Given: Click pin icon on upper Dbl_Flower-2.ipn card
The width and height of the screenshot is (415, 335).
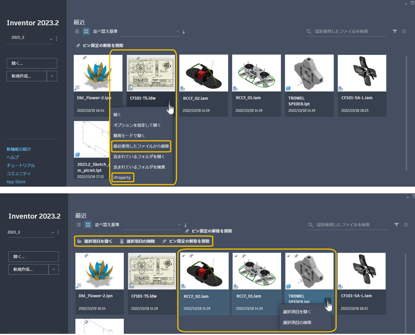Looking at the screenshot, I should [84, 58].
